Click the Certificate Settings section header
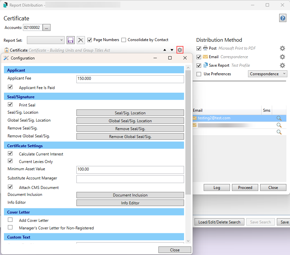Viewport: 290px width, 255px height. click(x=94, y=146)
